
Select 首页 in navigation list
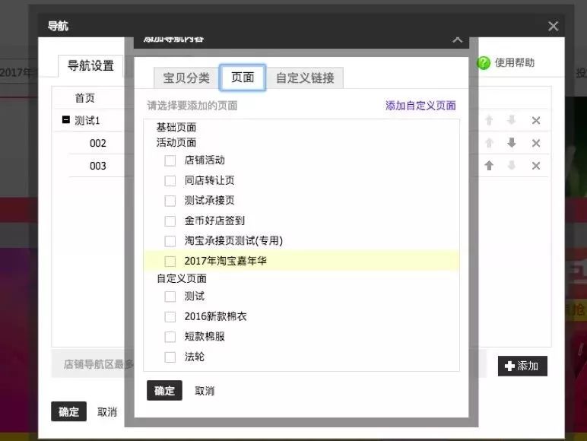point(84,98)
